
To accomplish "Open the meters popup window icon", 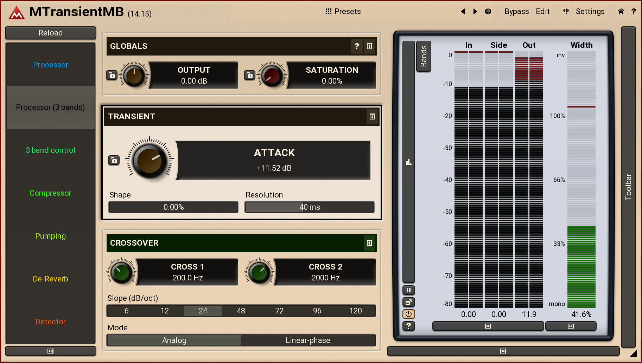I will [408, 302].
